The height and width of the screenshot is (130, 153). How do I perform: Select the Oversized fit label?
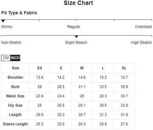pos(143,27)
